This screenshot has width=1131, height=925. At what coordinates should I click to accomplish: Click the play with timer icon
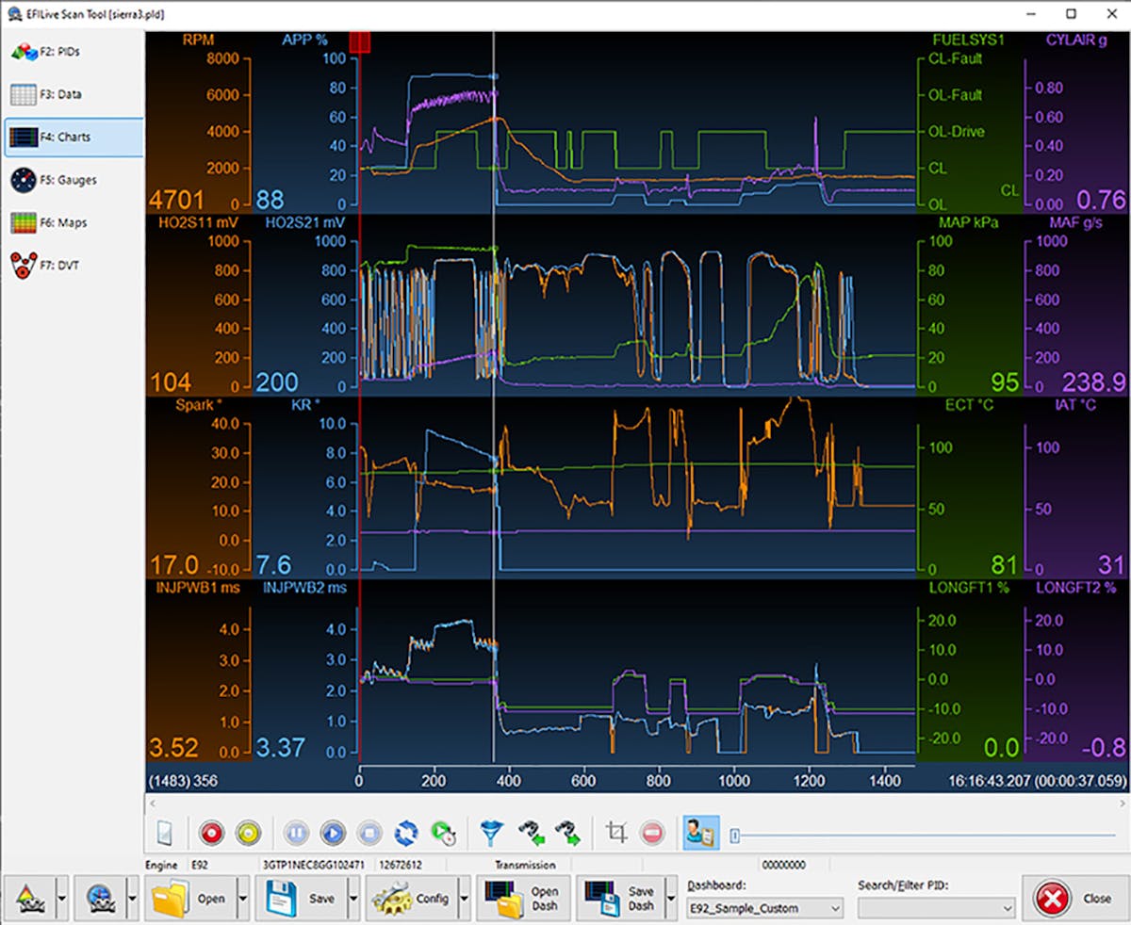[442, 833]
